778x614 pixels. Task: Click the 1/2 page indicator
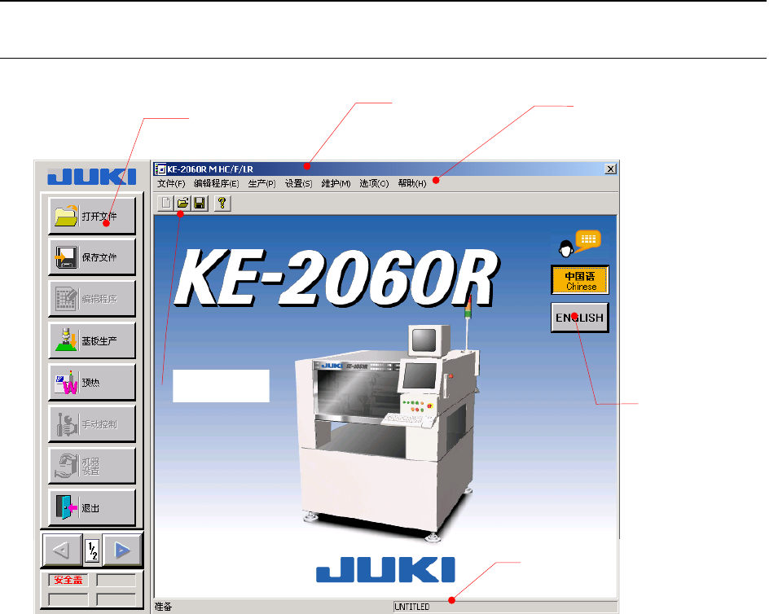[92, 550]
